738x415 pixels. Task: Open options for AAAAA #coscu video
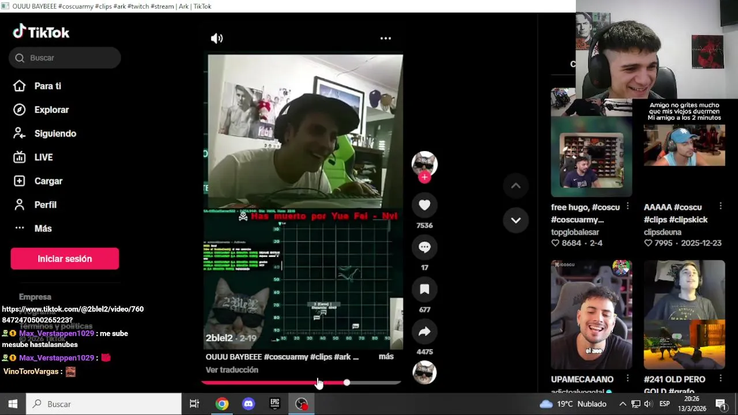coord(721,206)
